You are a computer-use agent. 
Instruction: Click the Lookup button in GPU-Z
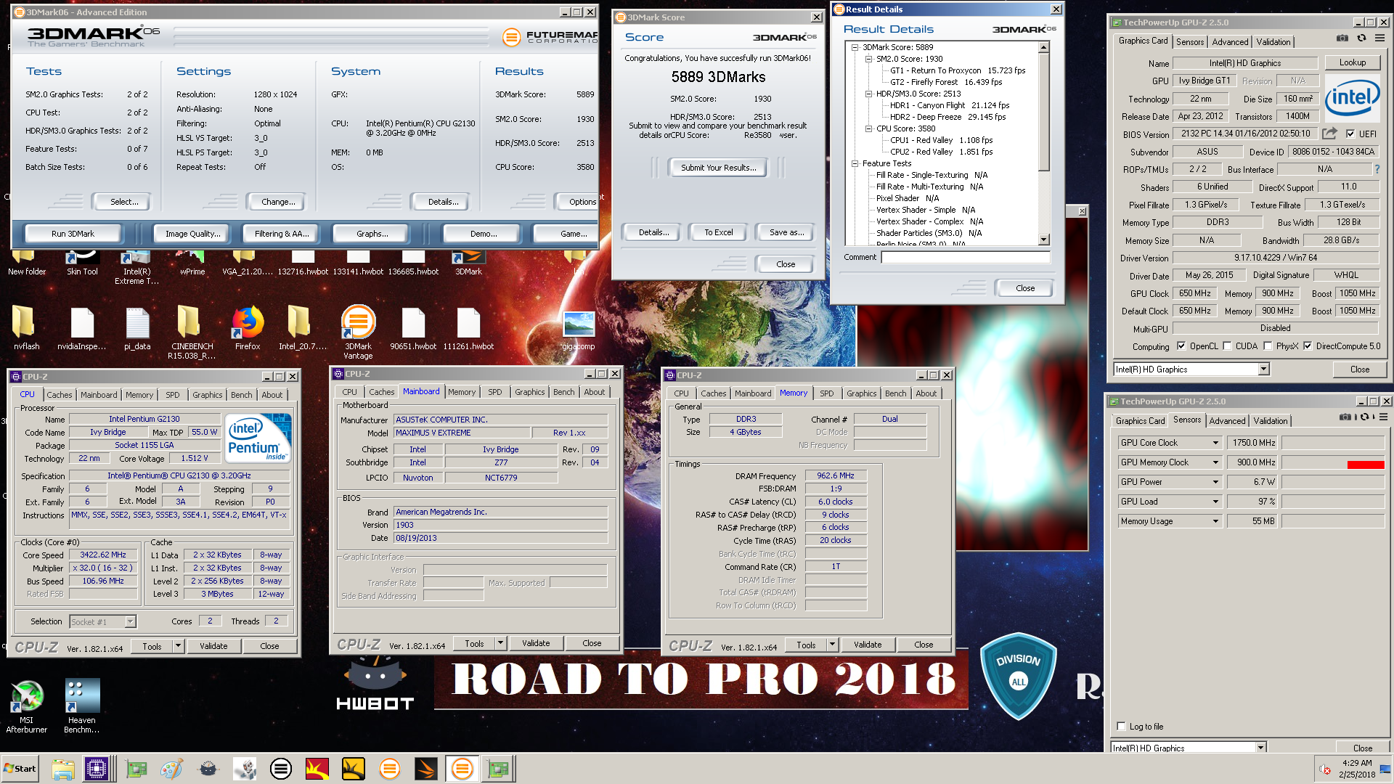click(1352, 62)
